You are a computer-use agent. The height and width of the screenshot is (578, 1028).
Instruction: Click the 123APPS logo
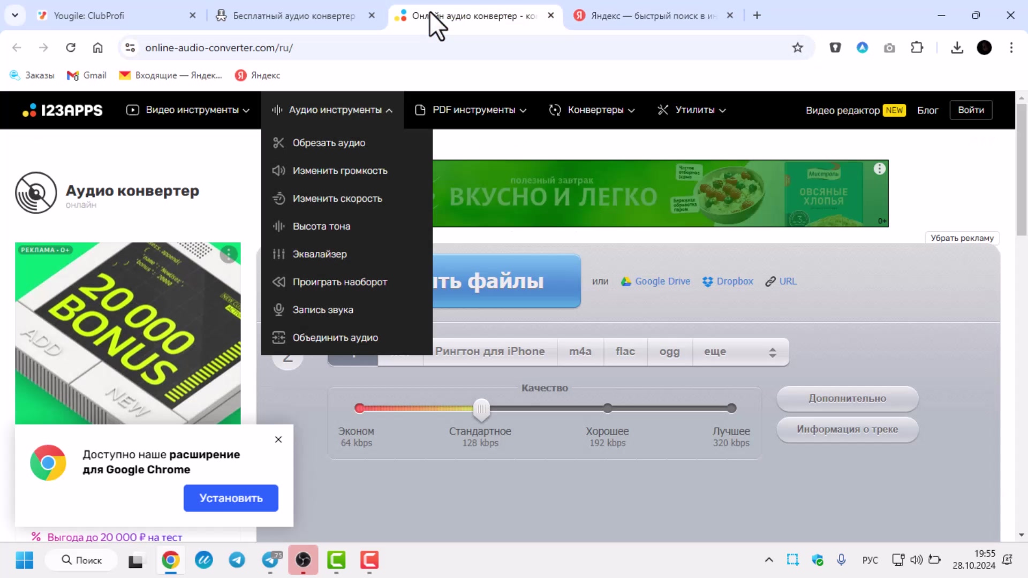pos(62,110)
